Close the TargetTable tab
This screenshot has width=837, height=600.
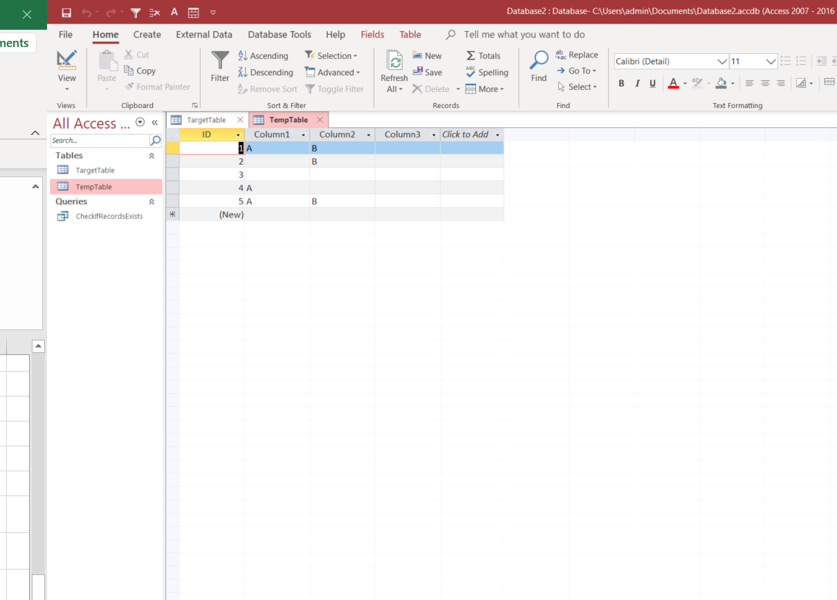(240, 120)
